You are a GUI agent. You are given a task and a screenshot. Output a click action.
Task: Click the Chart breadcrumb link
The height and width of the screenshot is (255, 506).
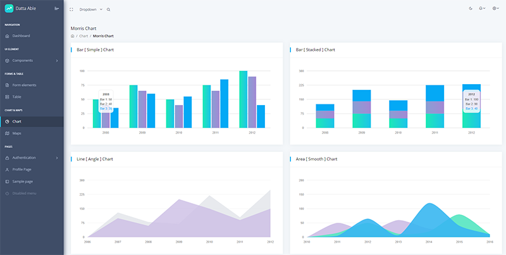click(x=83, y=36)
